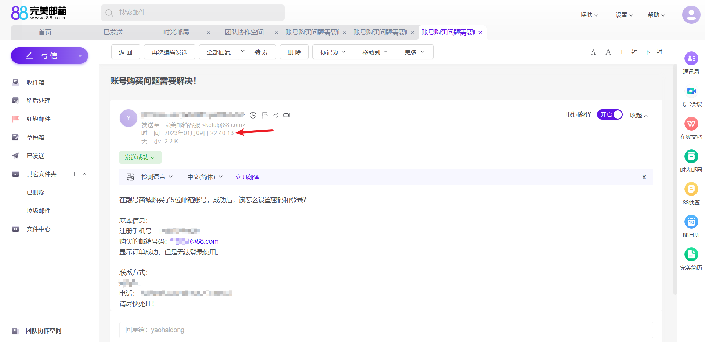Switch to the 首页 tab
705x342 pixels.
point(45,32)
